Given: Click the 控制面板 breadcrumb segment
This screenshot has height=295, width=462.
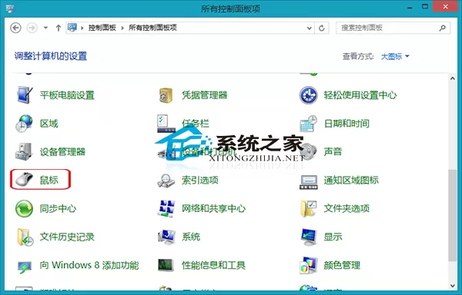Looking at the screenshot, I should [x=102, y=28].
